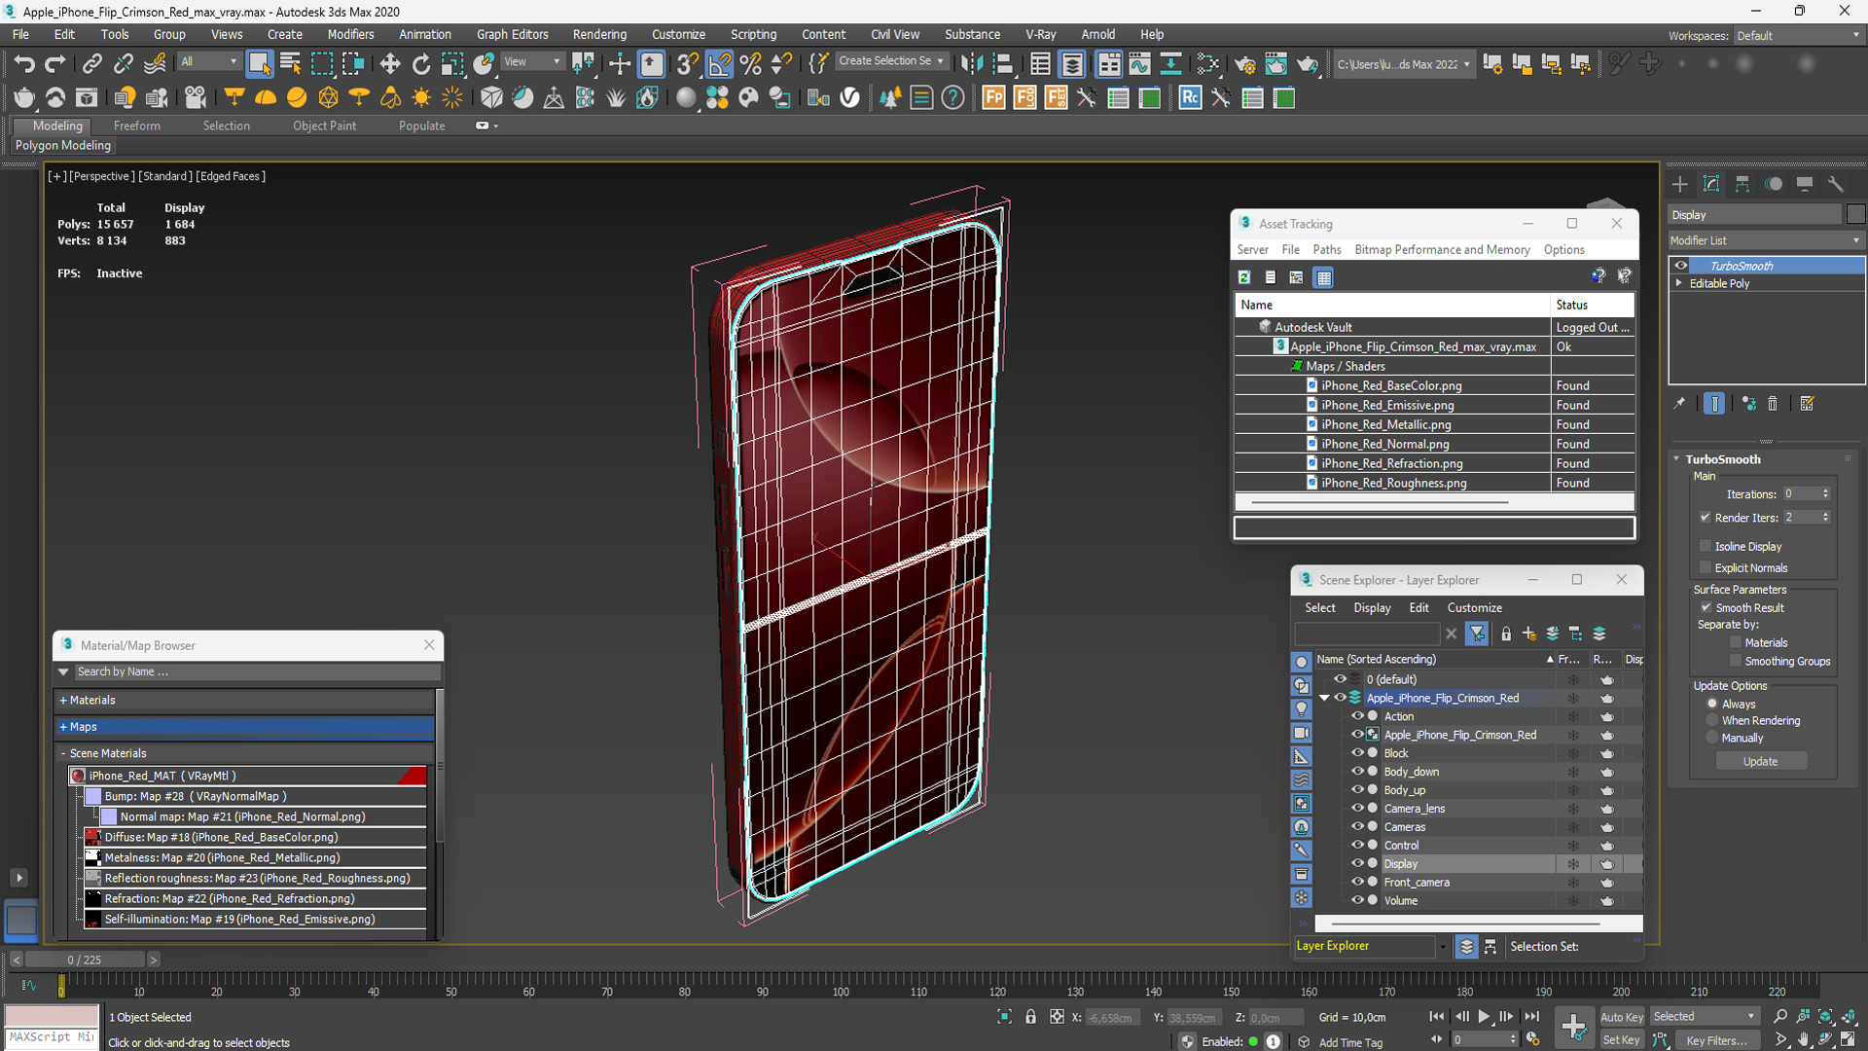Viewport: 1868px width, 1051px height.
Task: Click Zoom Extents Selected at bottom right
Action: click(x=1825, y=1016)
